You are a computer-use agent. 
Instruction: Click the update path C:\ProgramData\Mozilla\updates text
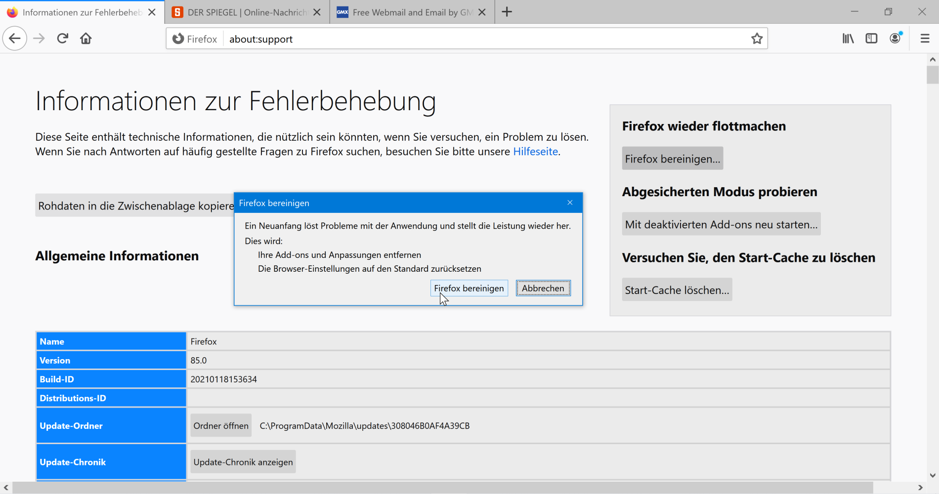coord(365,426)
